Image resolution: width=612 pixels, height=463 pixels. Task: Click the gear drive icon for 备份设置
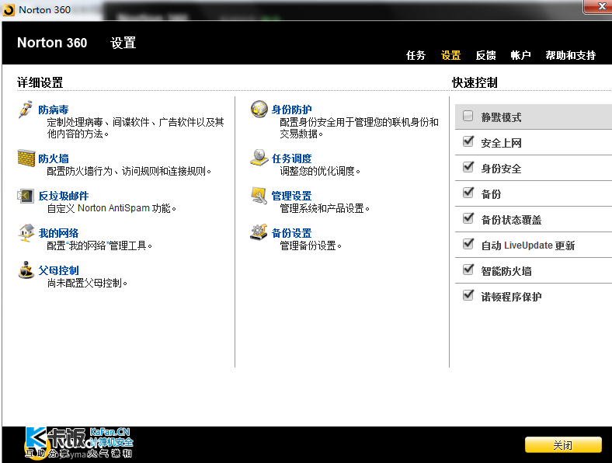(259, 232)
